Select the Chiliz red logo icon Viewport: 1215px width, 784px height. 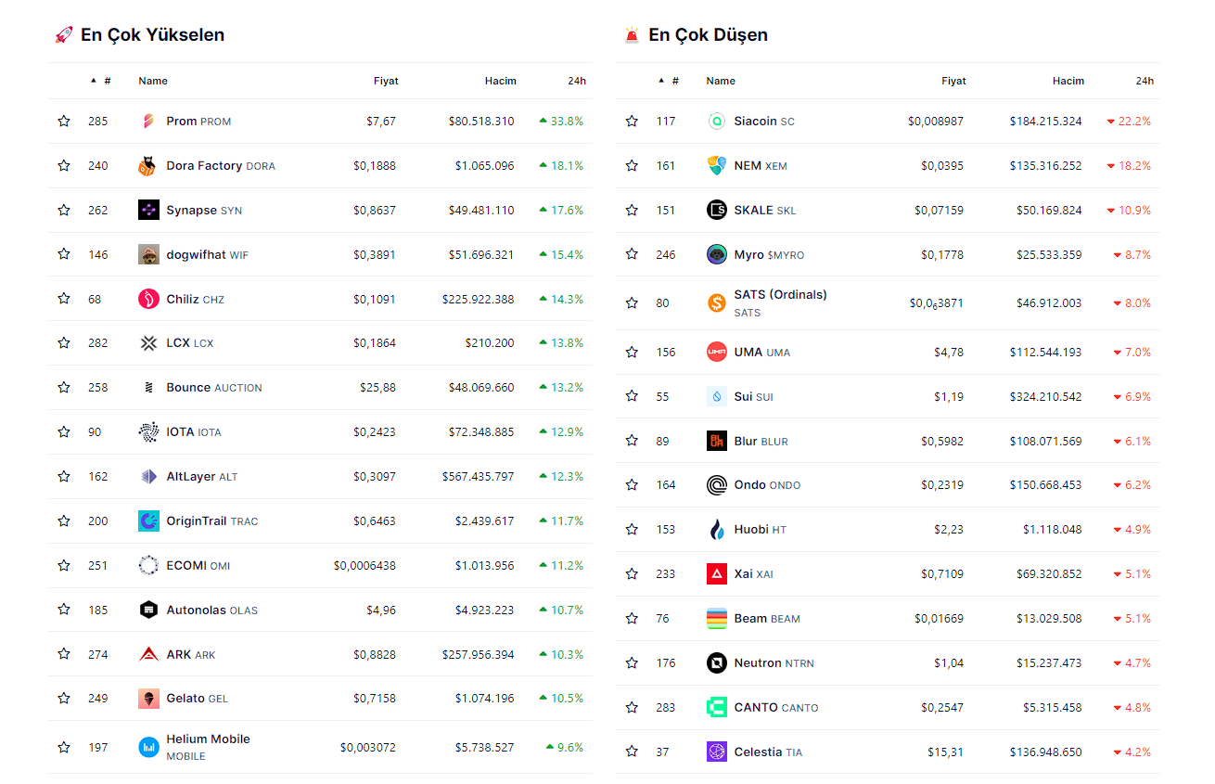[x=148, y=299]
